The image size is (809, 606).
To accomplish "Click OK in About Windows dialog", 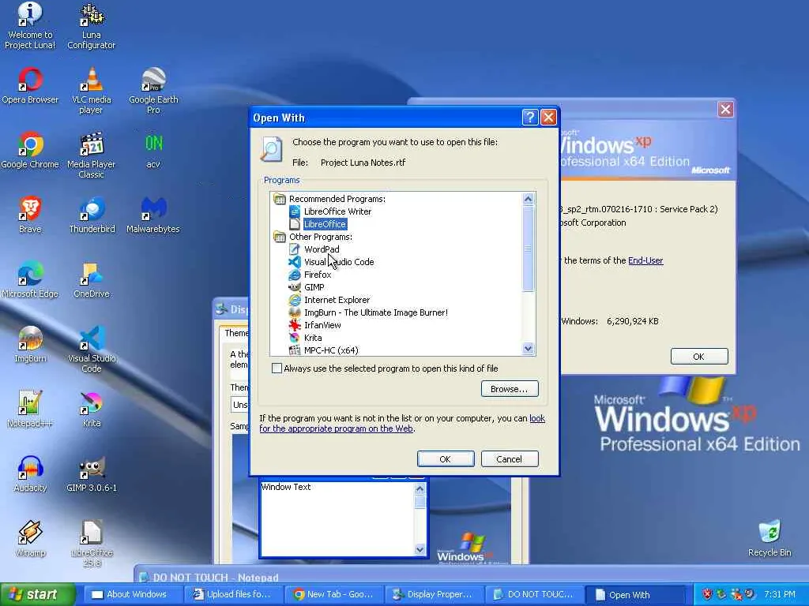I will pyautogui.click(x=698, y=357).
